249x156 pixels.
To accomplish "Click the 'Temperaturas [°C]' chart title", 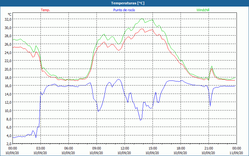I will (x=128, y=3).
